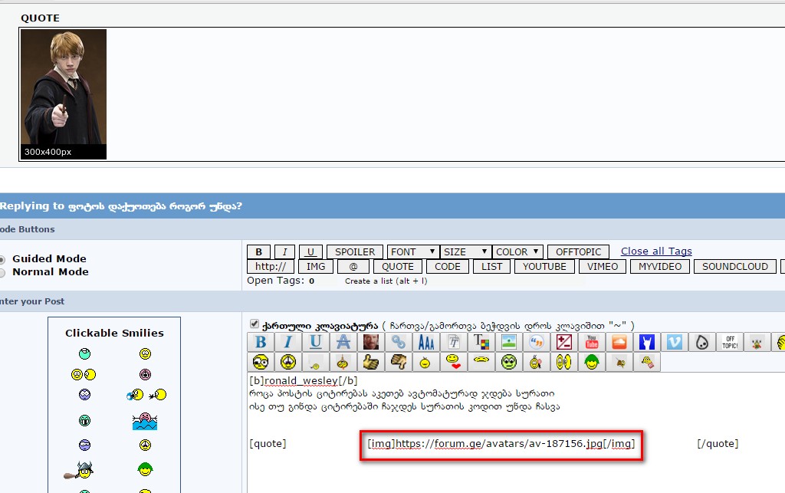Screen dimensions: 785x493
Task: Click the green-faced smiley toolbar icon
Action: pyautogui.click(x=509, y=362)
